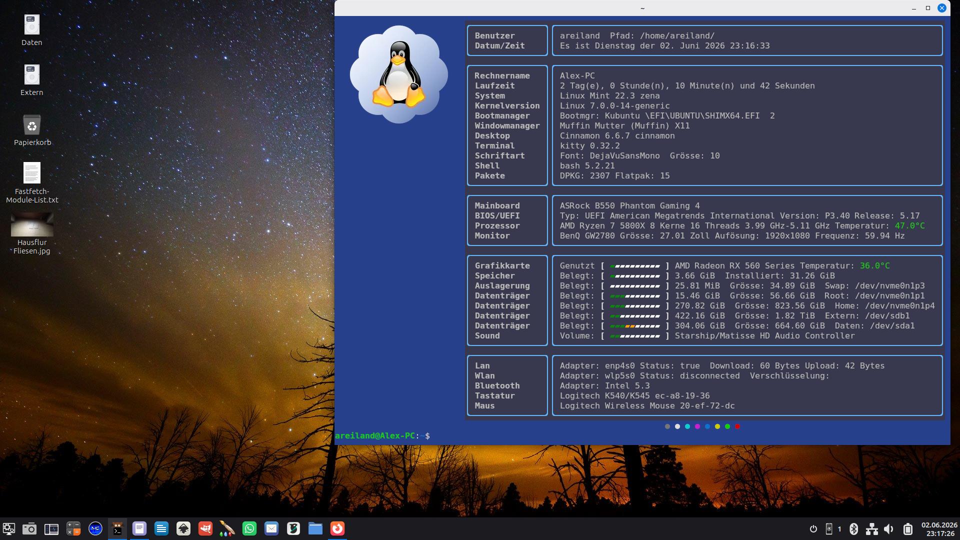Open the file manager folder icon

coord(315,528)
